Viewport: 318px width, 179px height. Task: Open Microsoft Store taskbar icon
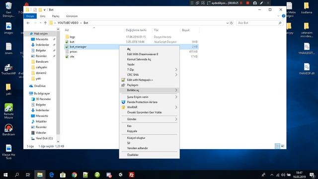click(x=63, y=175)
